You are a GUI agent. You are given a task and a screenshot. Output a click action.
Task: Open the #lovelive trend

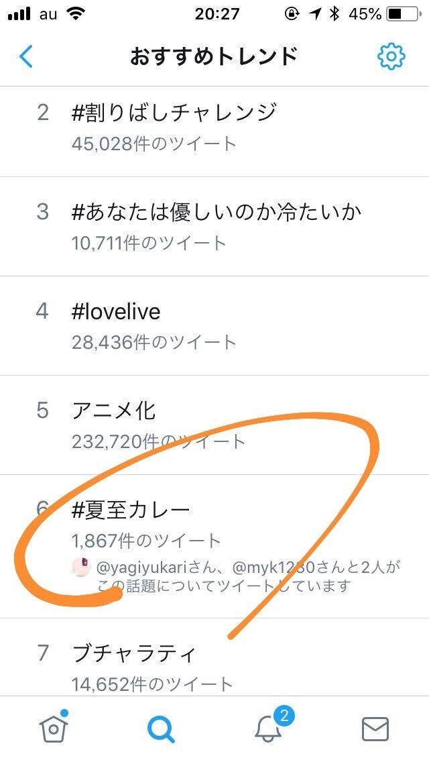116,311
